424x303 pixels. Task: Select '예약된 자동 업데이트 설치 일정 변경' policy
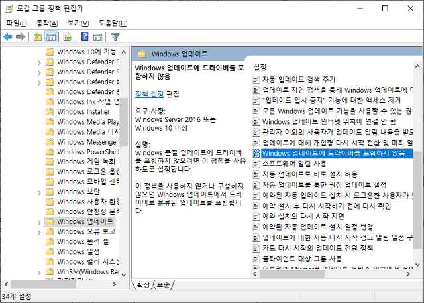(x=317, y=227)
